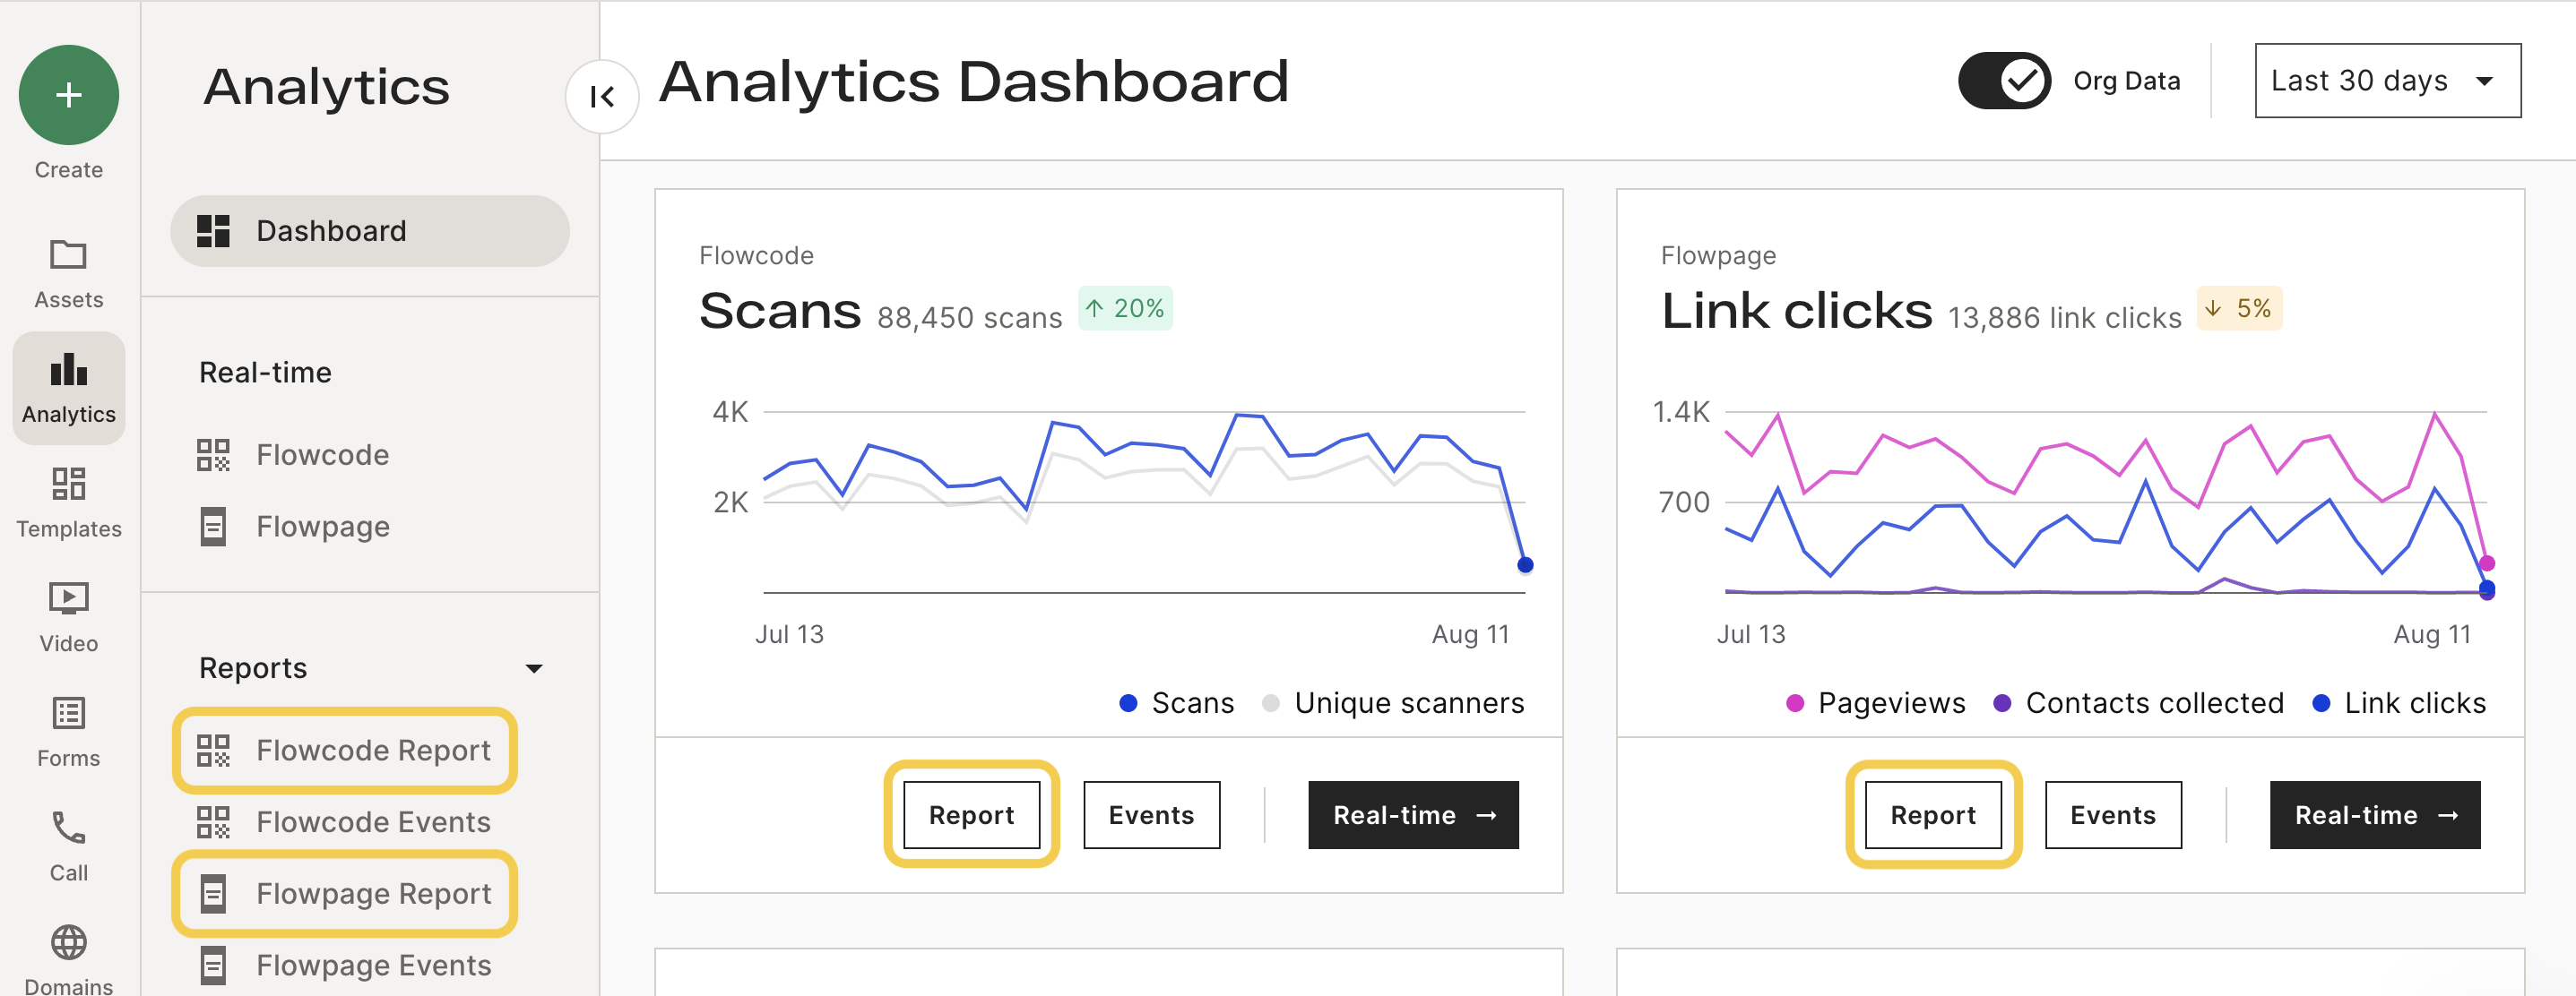Viewport: 2576px width, 996px height.
Task: Open the Last 30 days dropdown
Action: (2387, 81)
